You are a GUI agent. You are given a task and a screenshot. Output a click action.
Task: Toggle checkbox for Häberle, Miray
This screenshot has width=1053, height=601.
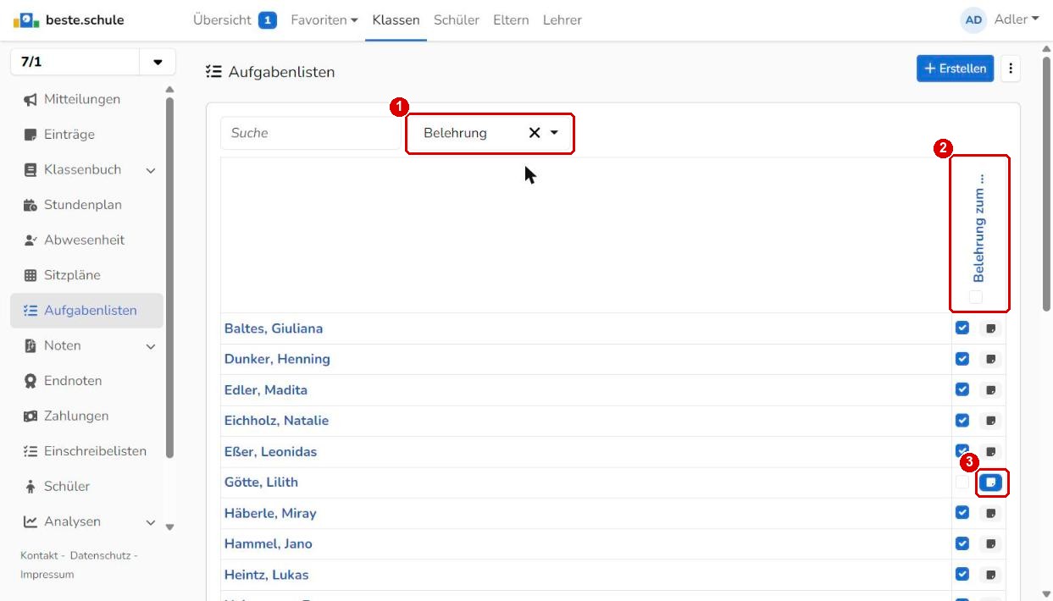[962, 513]
